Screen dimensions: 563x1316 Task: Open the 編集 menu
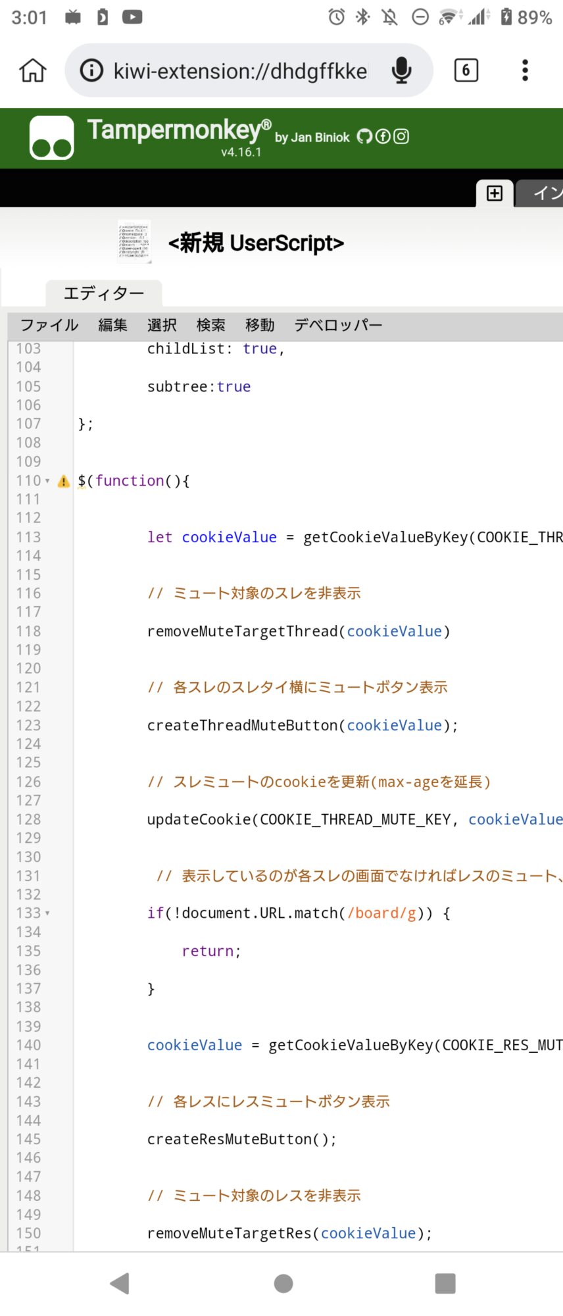(x=112, y=325)
